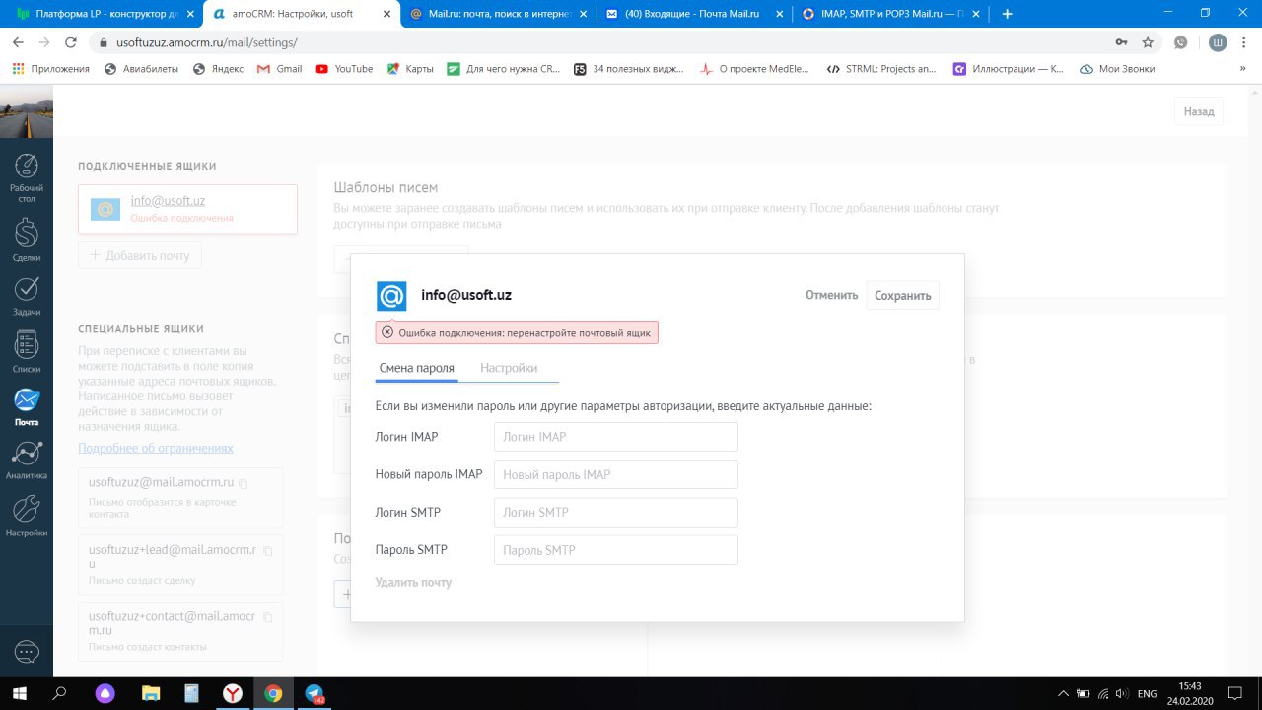Open Рабочий стол in amoCRM sidebar
Image resolution: width=1262 pixels, height=710 pixels.
27,177
